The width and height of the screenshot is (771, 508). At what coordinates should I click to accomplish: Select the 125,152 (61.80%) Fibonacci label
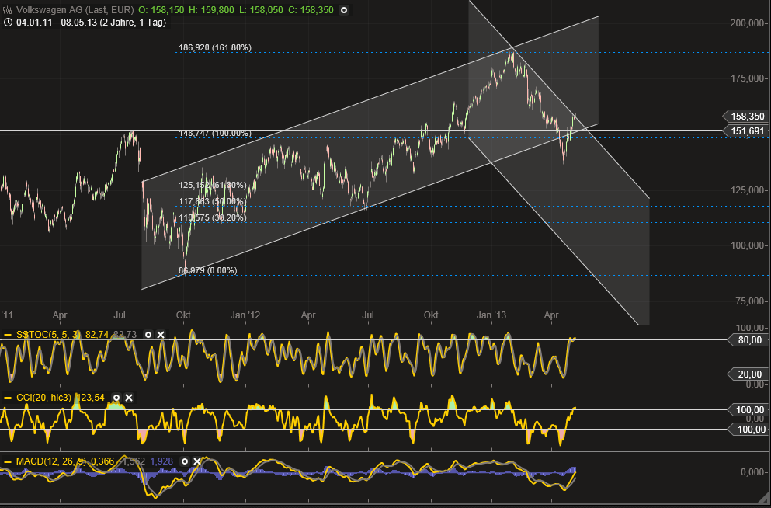[x=213, y=186]
